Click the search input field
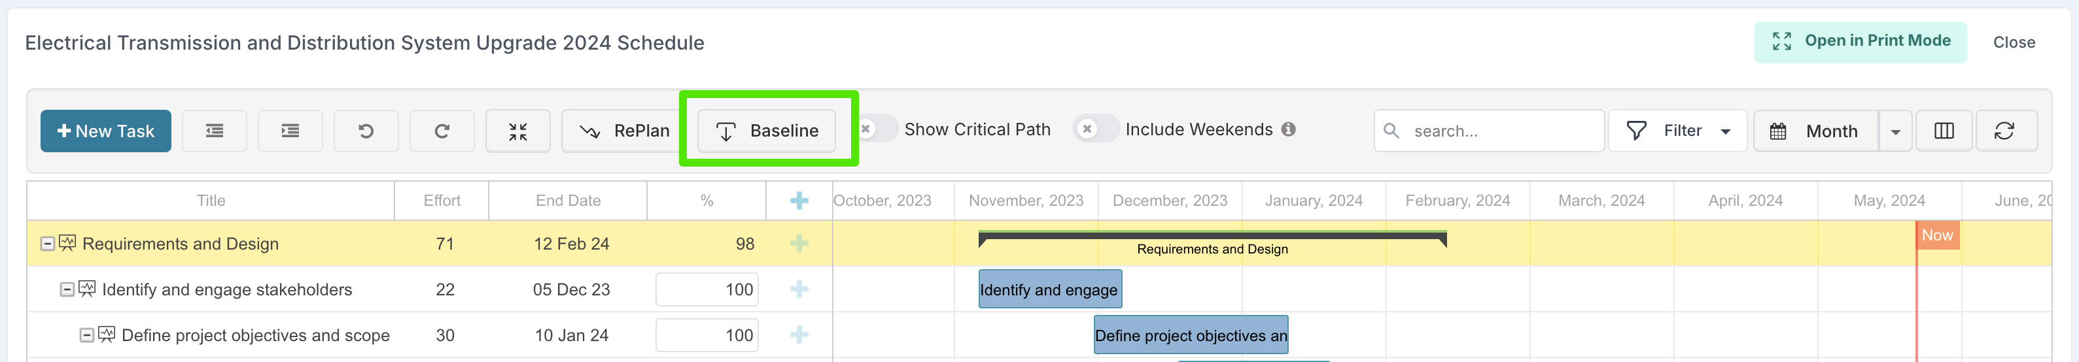The height and width of the screenshot is (362, 2079). point(1488,131)
